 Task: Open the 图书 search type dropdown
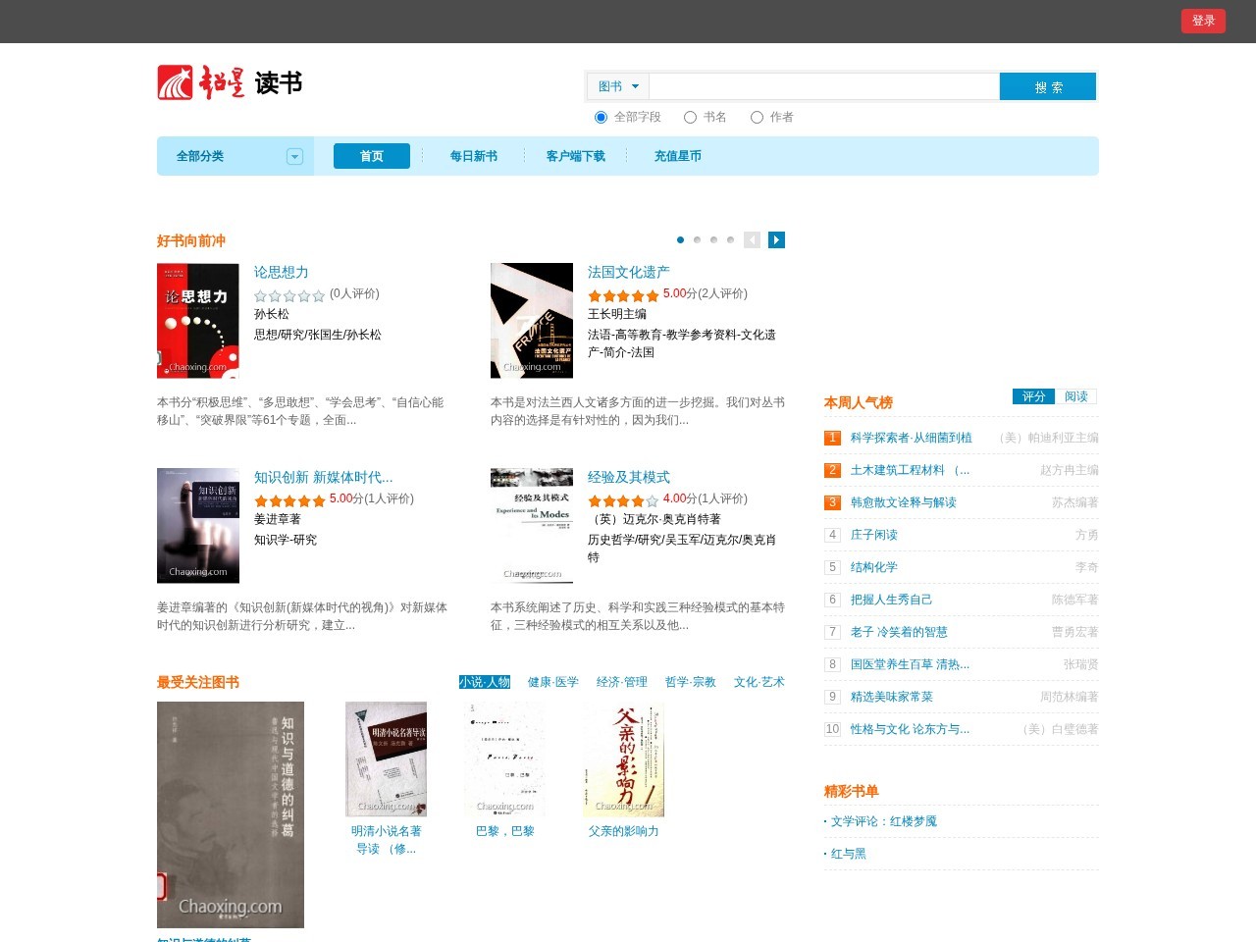coord(618,86)
